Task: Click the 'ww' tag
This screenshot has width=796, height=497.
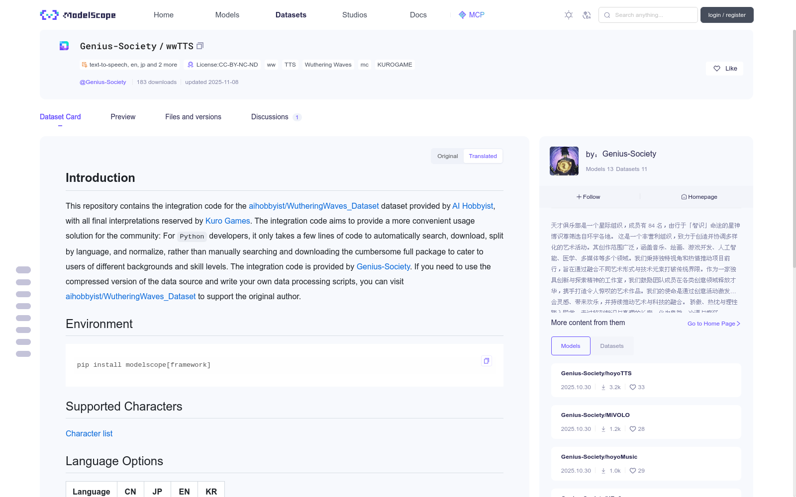Action: pyautogui.click(x=271, y=65)
